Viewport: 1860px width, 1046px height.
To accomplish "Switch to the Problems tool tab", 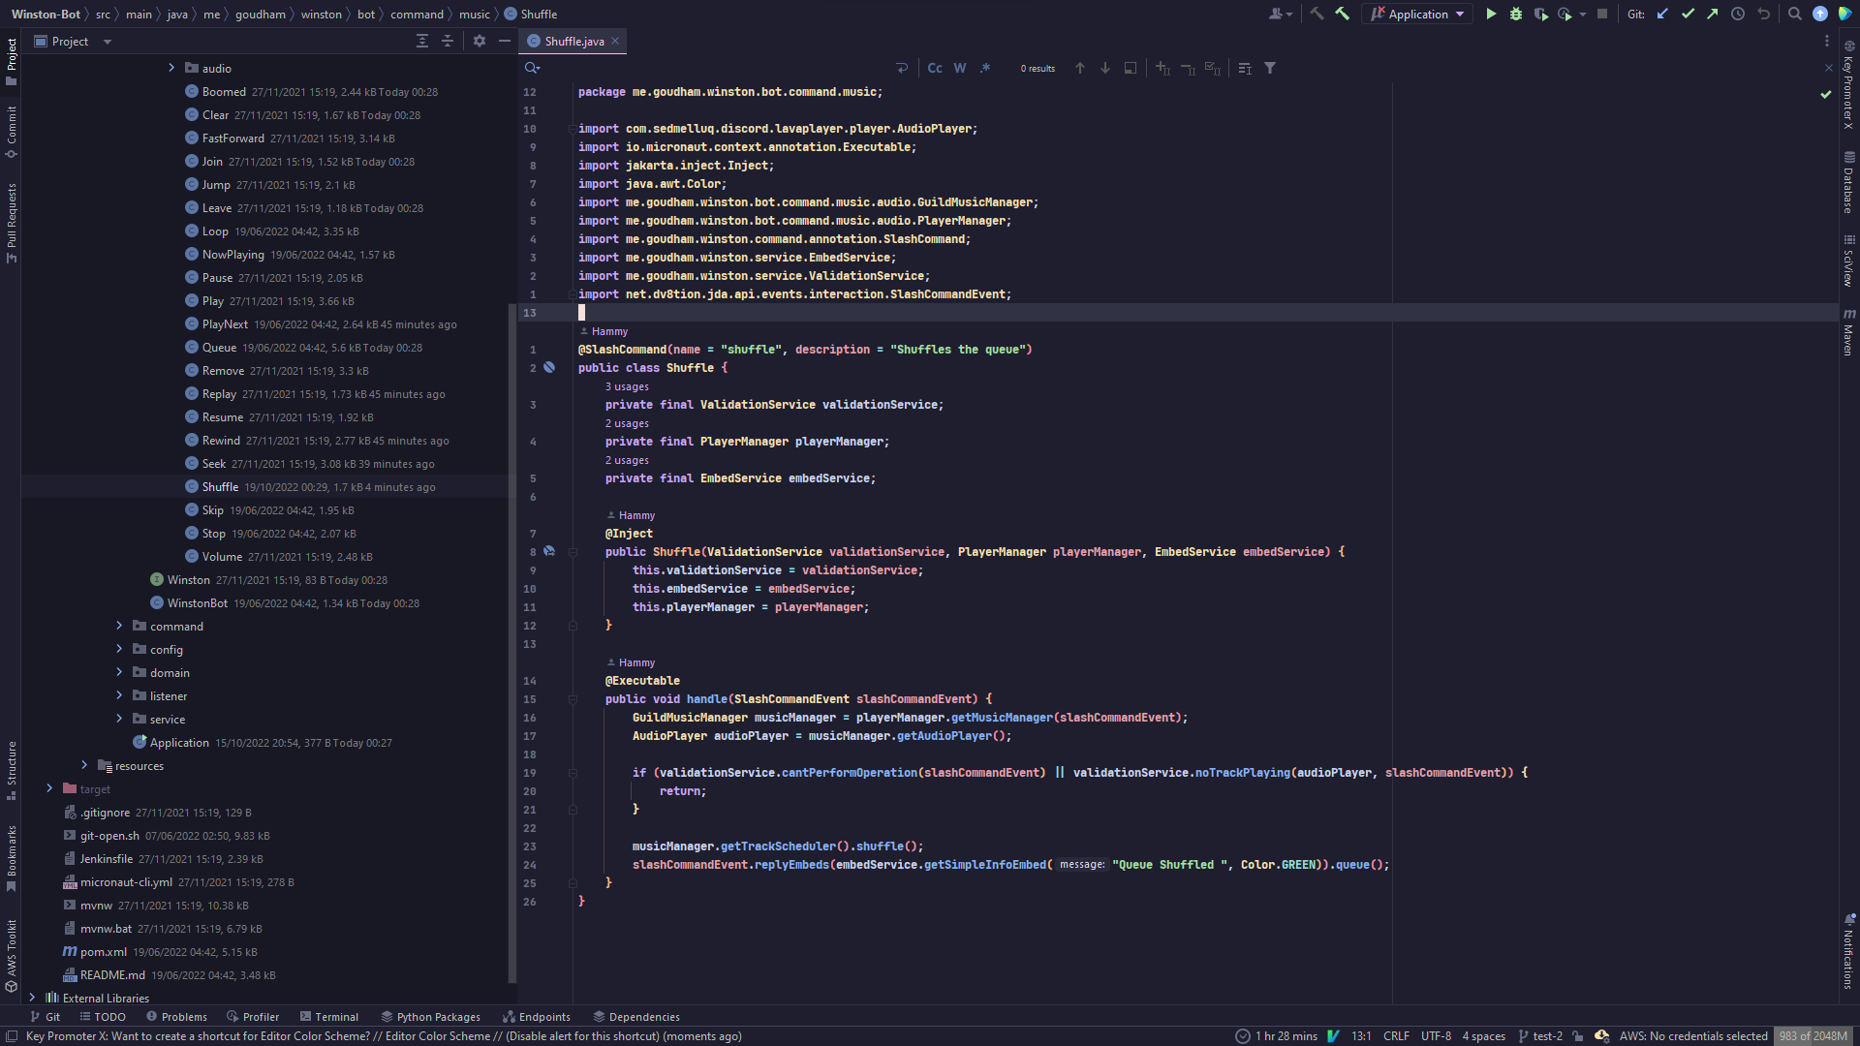I will point(176,1017).
